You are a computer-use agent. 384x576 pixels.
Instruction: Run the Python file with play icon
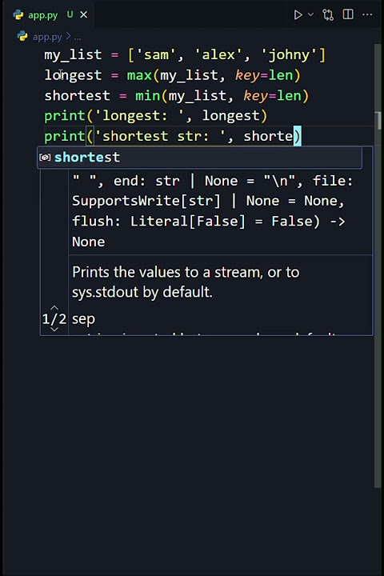(298, 14)
